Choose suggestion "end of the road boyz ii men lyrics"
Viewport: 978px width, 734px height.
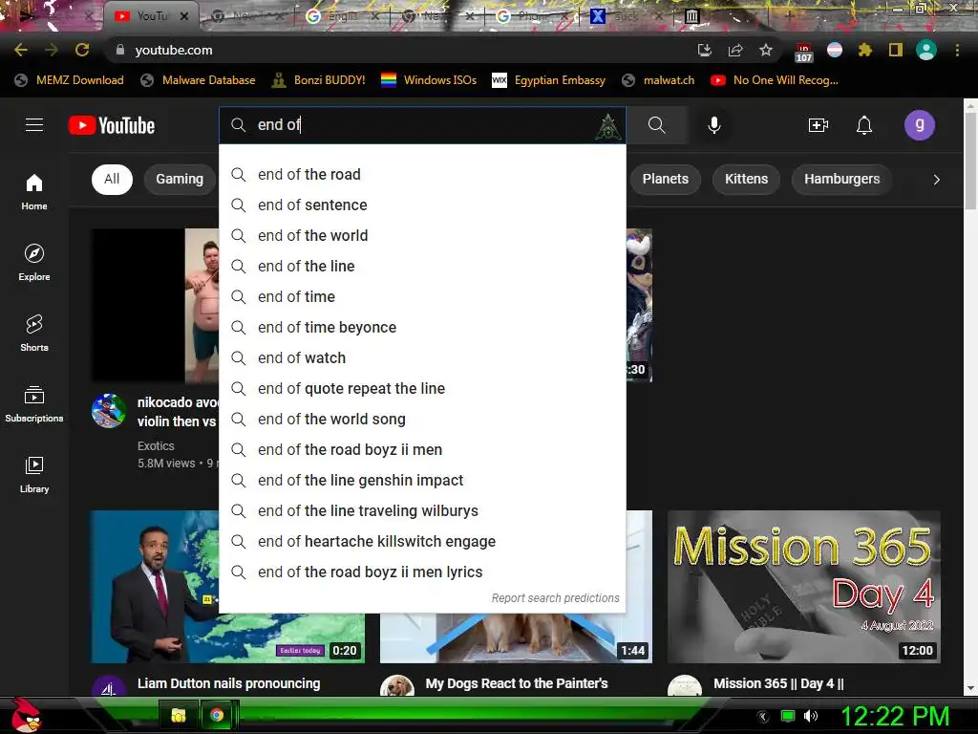point(422,572)
